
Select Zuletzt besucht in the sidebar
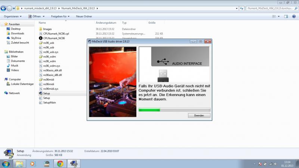coord(20,43)
